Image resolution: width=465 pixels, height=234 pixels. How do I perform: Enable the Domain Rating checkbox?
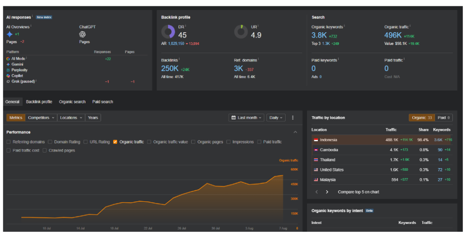coord(50,142)
